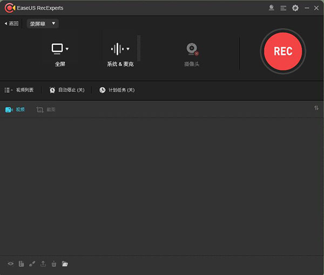Open file location with the folder icon
Viewport: 324px width, 275px height.
pos(65,264)
